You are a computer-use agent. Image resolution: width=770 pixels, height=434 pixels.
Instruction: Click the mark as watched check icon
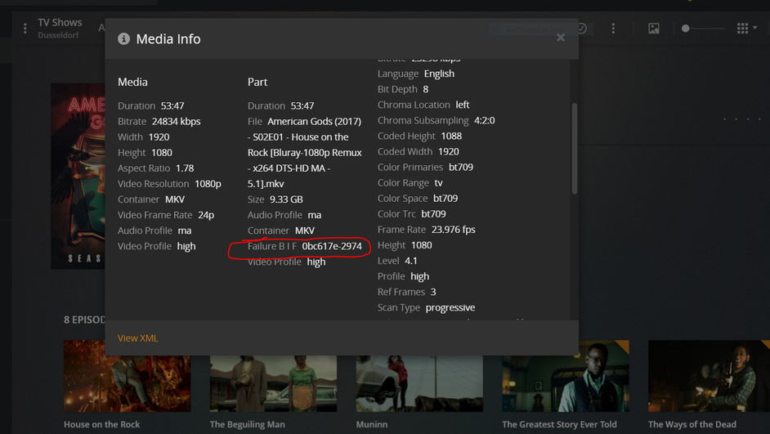click(581, 29)
